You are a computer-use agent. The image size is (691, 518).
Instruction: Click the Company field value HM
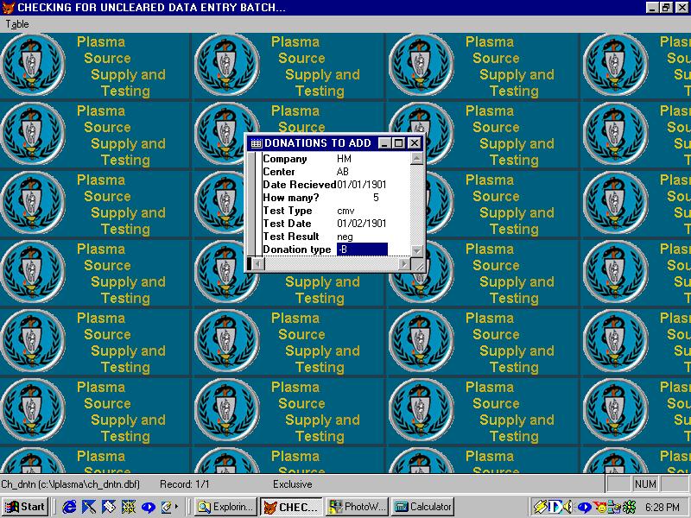(x=344, y=159)
